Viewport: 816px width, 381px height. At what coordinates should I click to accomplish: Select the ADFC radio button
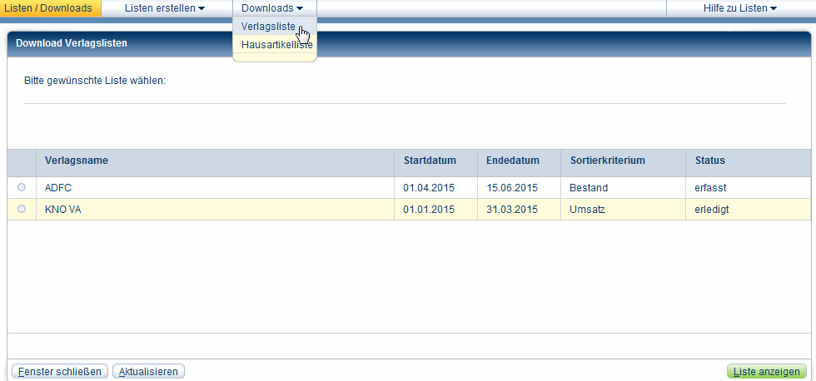pyautogui.click(x=22, y=187)
